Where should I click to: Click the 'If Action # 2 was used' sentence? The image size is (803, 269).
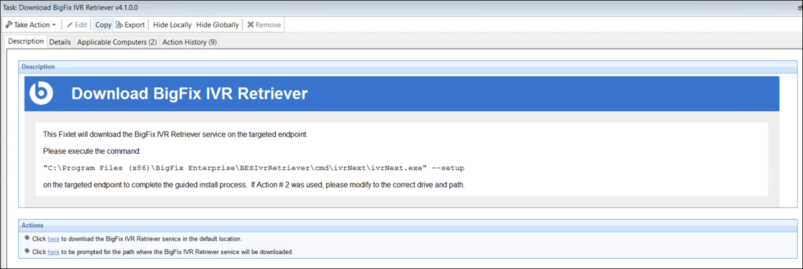[358, 185]
